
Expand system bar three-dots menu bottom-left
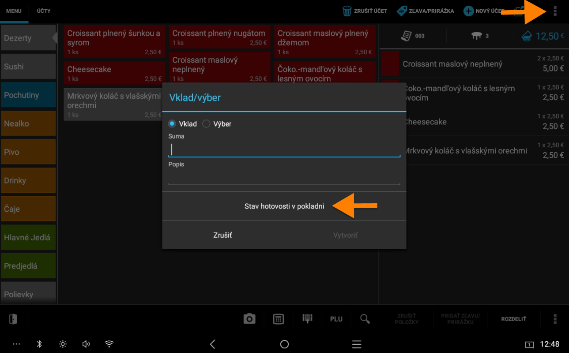click(17, 344)
